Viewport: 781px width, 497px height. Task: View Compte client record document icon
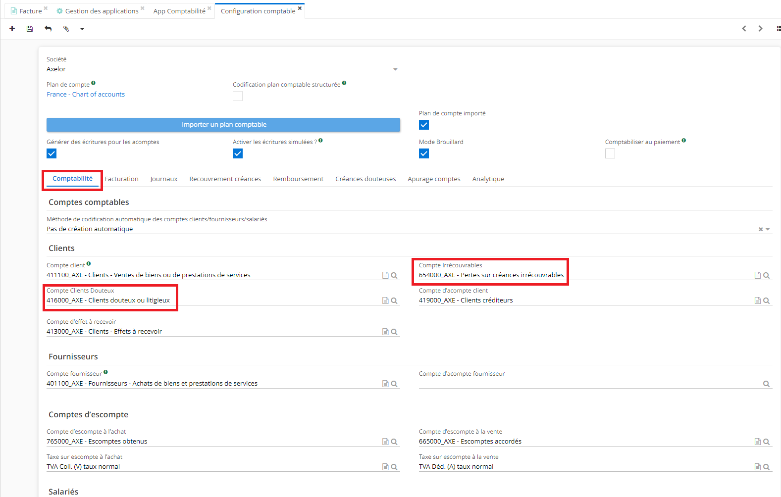[385, 275]
